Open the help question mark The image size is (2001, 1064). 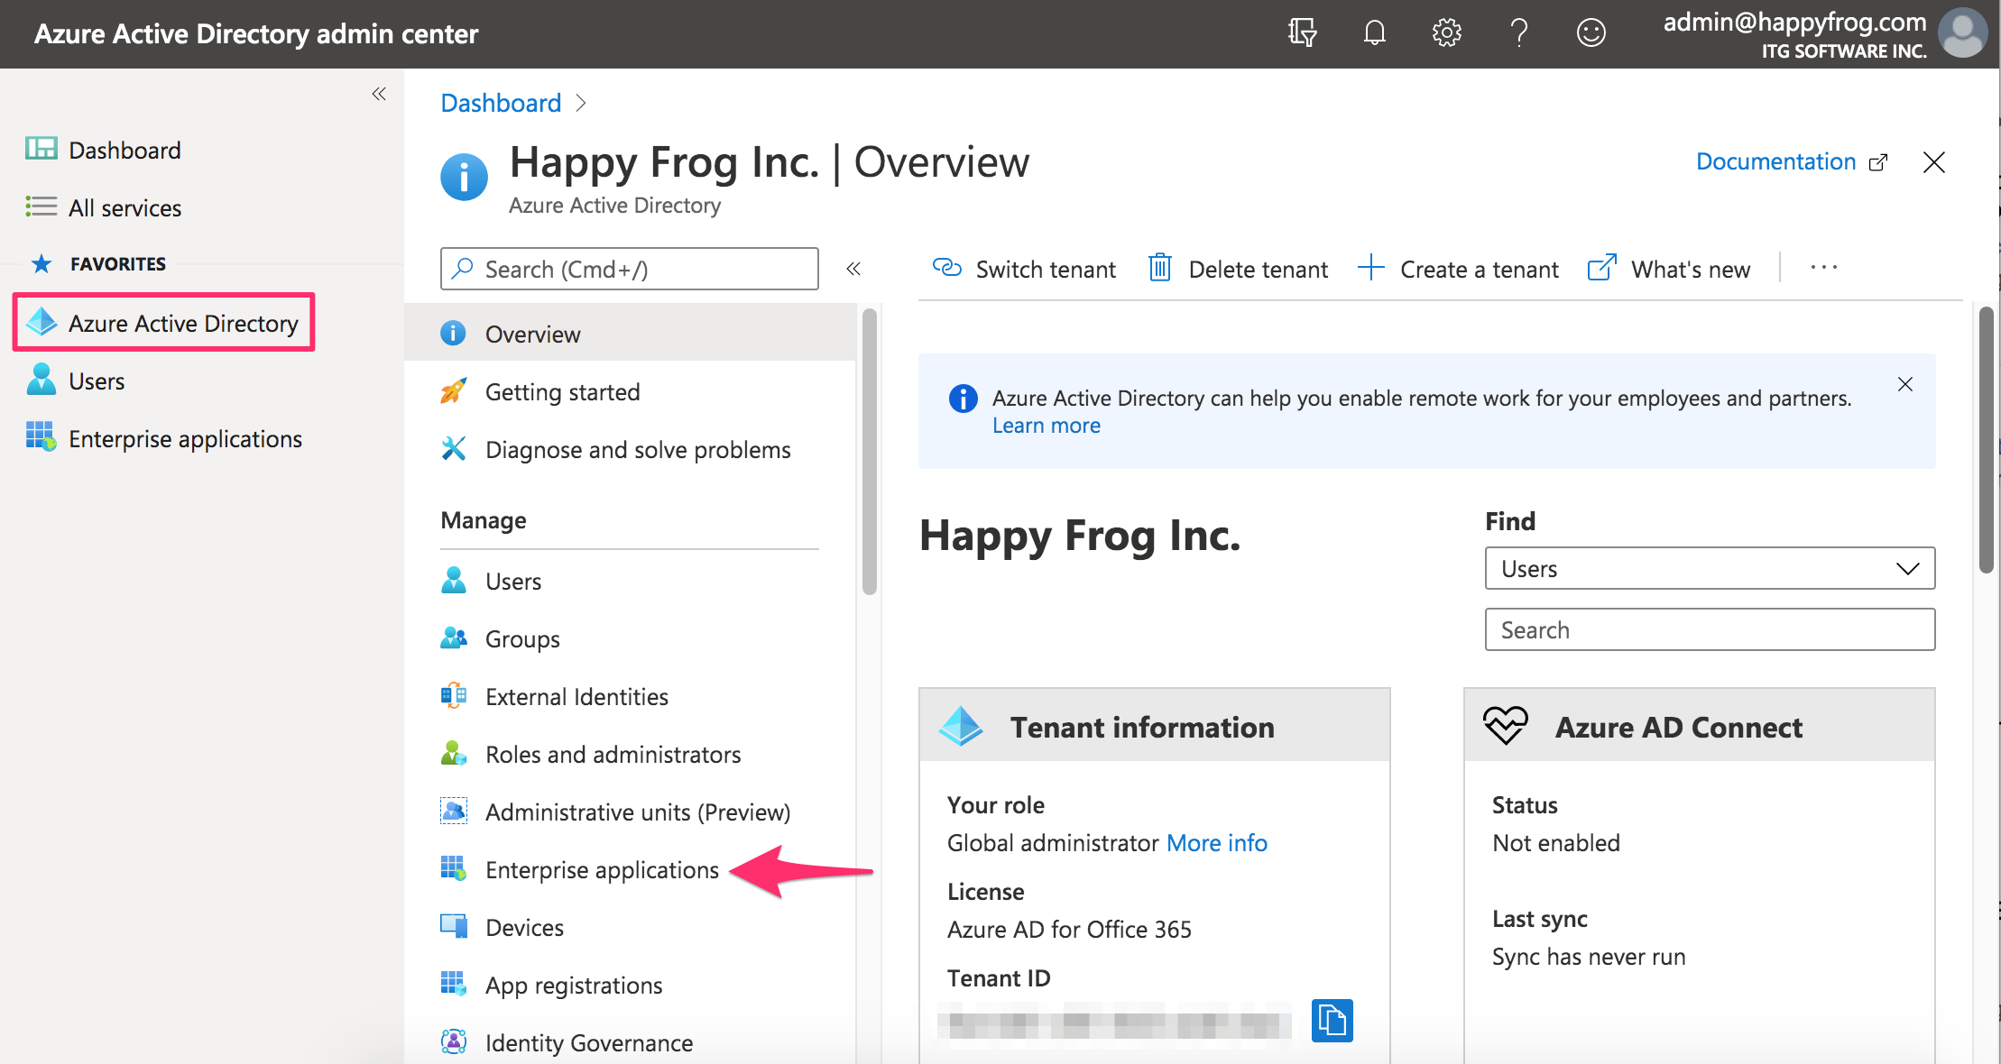(1519, 33)
